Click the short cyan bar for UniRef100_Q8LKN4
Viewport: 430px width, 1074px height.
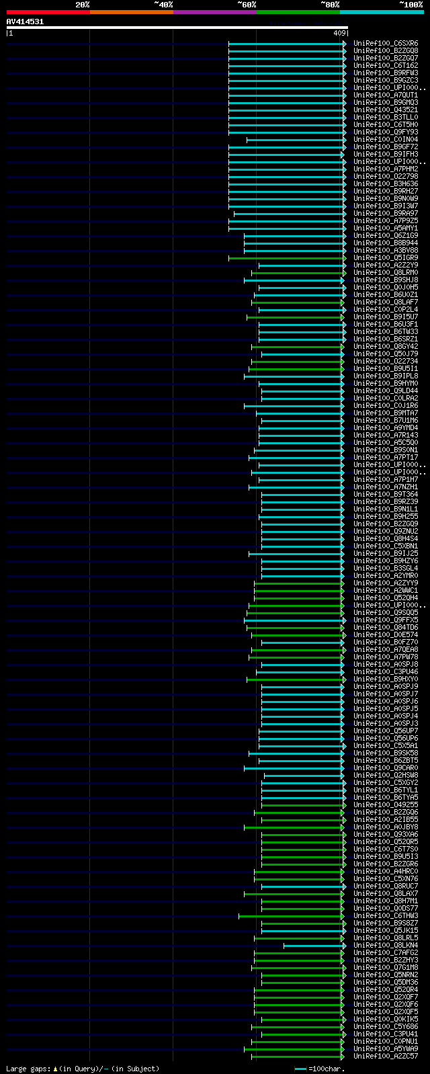[314, 946]
